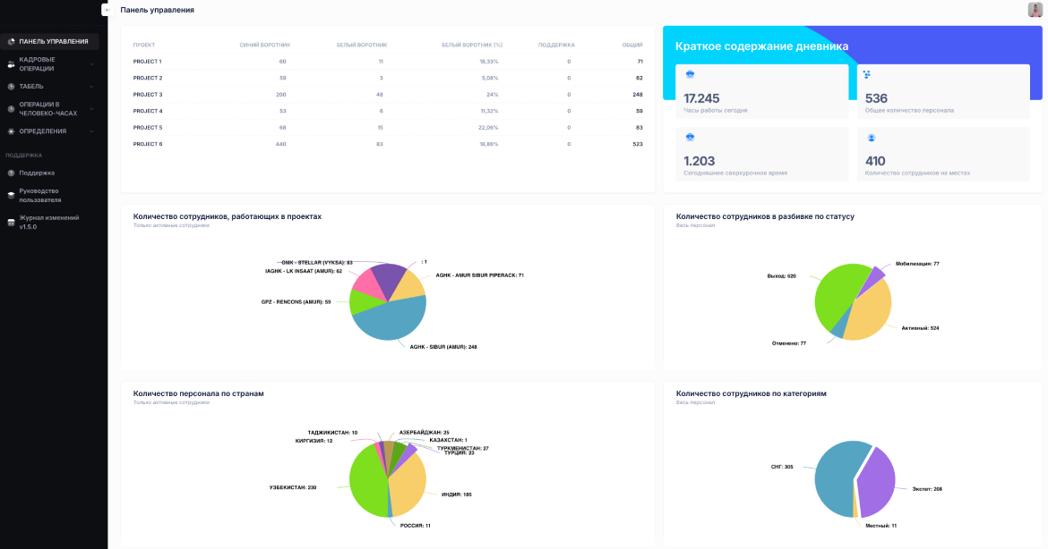Select Панель управления in the sidebar
The image size is (1048, 549).
coord(53,41)
